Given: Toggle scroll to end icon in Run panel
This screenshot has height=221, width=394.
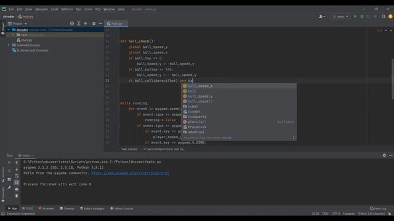Looking at the screenshot, I should [x=17, y=183].
